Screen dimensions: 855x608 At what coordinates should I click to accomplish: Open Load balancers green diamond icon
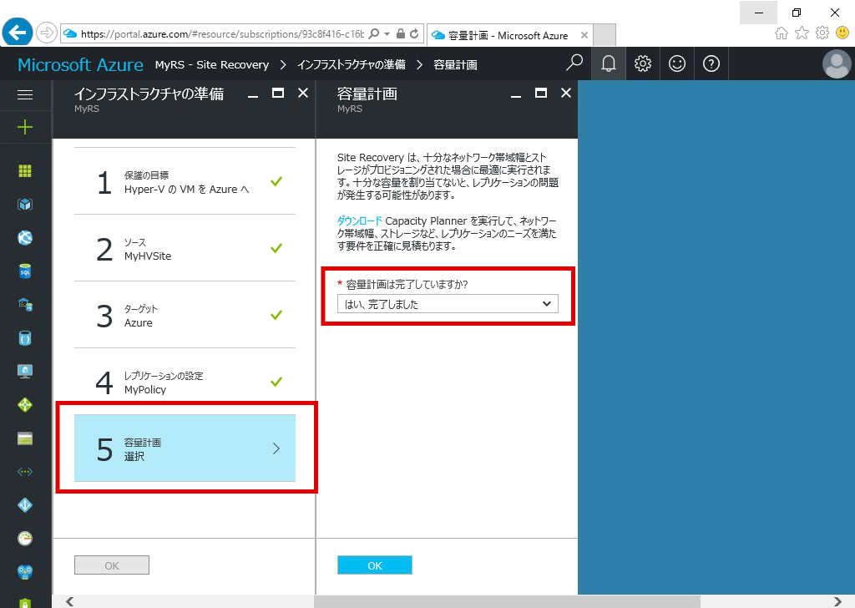25,404
